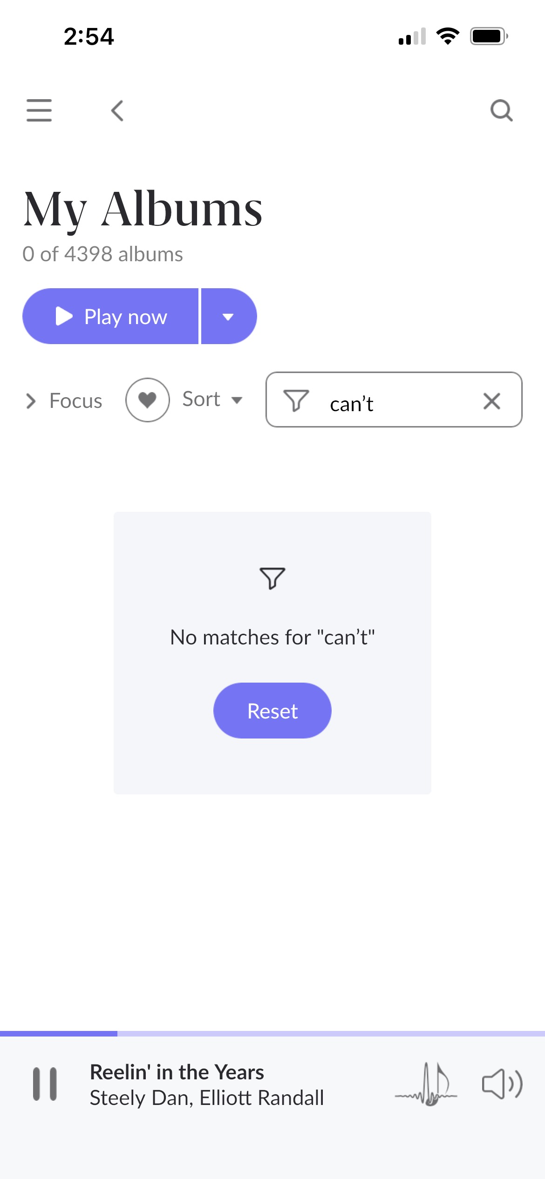This screenshot has height=1179, width=545.
Task: Clear the "can't" filter with X
Action: point(492,401)
